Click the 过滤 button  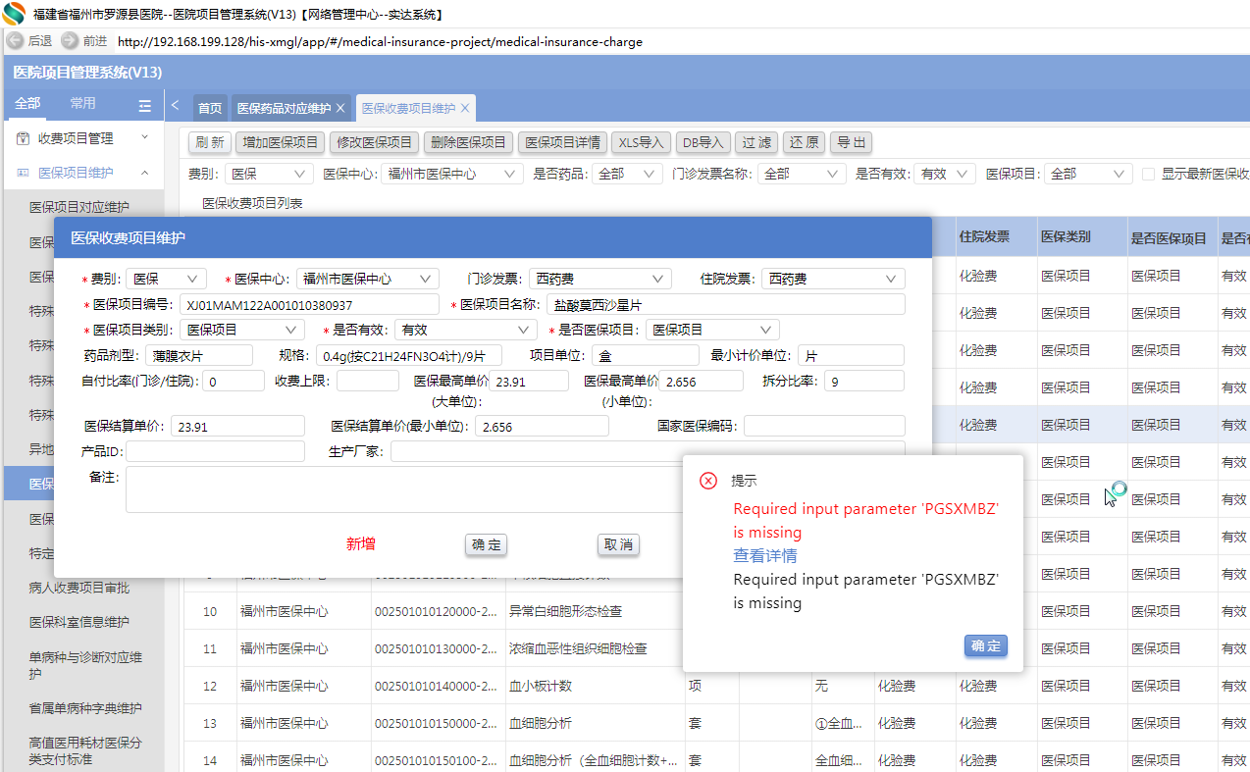756,142
